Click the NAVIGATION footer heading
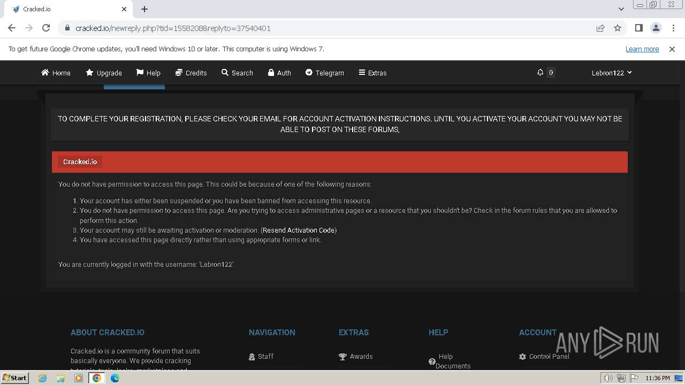The width and height of the screenshot is (685, 385). 272,332
